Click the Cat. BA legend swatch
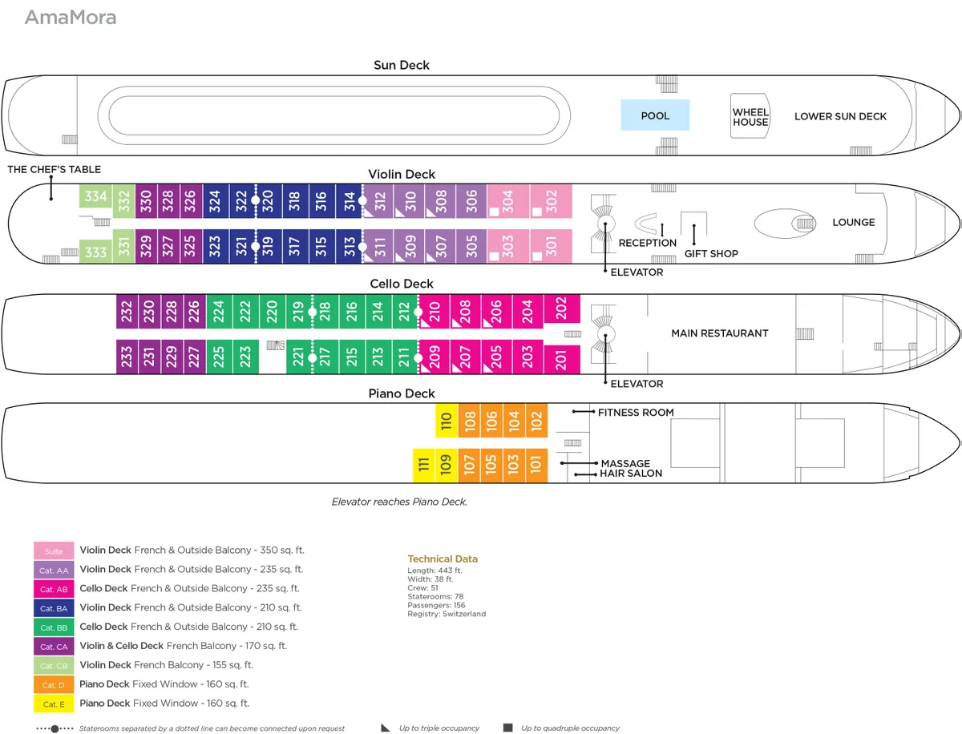The height and width of the screenshot is (734, 962). [x=54, y=608]
